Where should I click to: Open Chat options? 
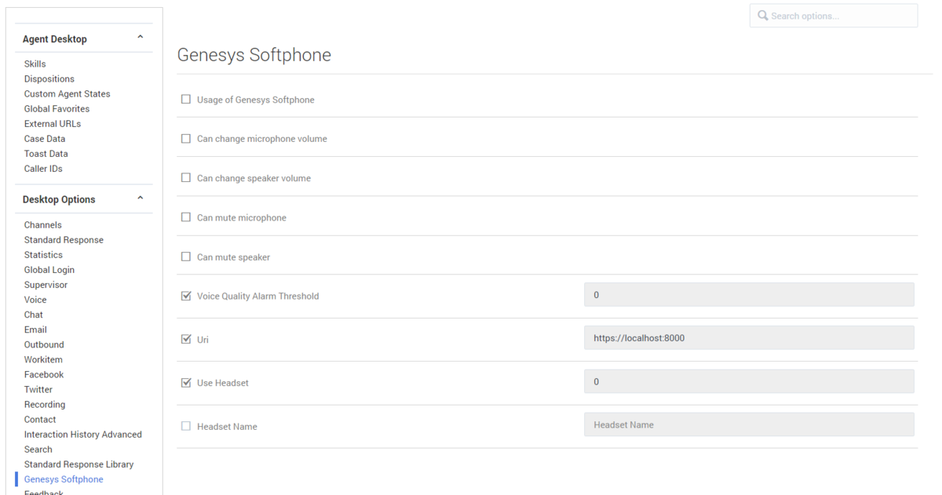tap(34, 315)
